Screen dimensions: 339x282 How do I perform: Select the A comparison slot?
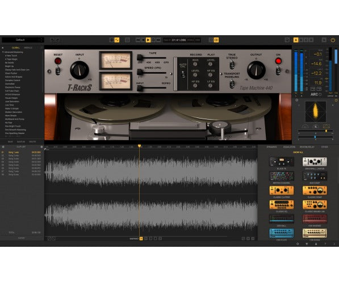(x=296, y=40)
